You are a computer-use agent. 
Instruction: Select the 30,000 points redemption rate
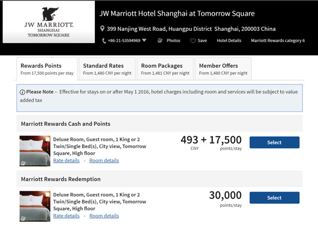(x=274, y=197)
